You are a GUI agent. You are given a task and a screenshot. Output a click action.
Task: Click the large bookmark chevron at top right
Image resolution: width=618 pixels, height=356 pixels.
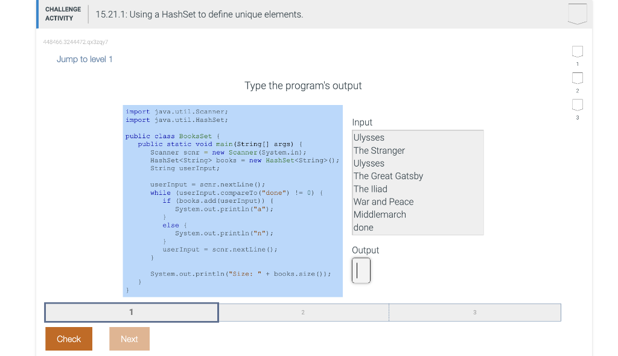coord(577,13)
